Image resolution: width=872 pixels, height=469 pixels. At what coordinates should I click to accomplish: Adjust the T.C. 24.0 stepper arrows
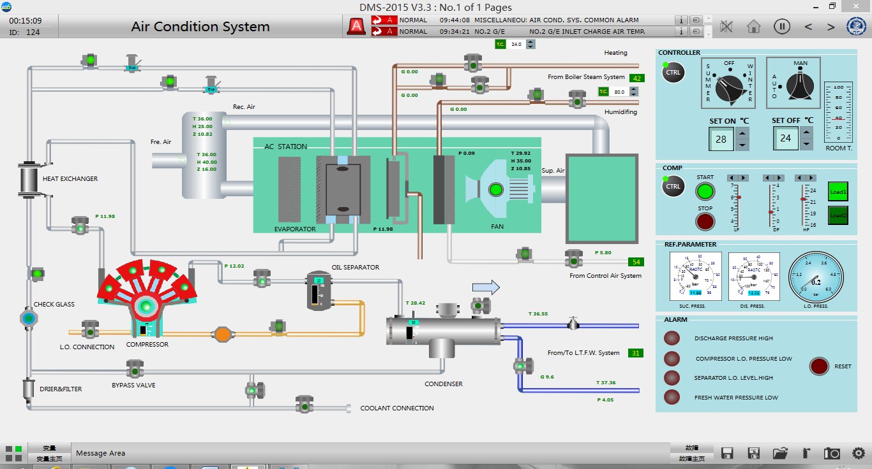click(530, 45)
